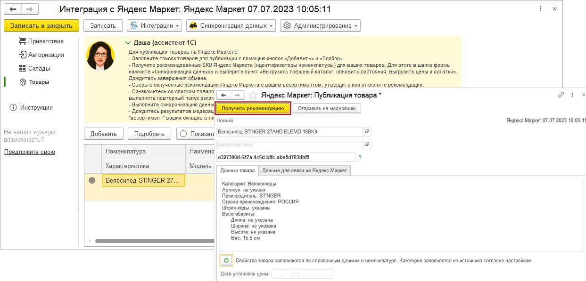Viewport: 586px width, 281px height.
Task: Click the 'Вес: 15,5 см' text line
Action: point(245,238)
